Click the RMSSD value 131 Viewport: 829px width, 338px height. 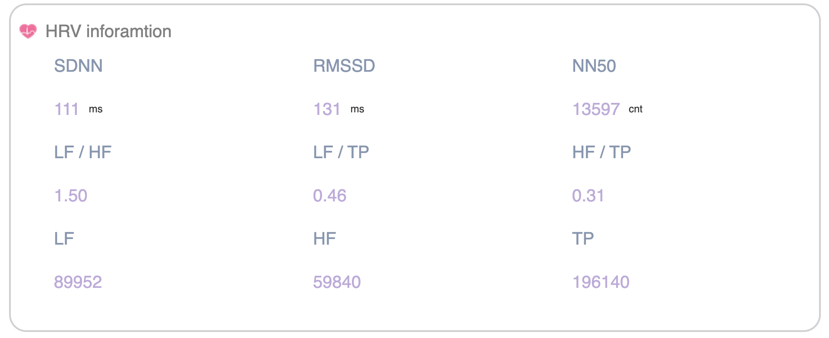tap(327, 109)
